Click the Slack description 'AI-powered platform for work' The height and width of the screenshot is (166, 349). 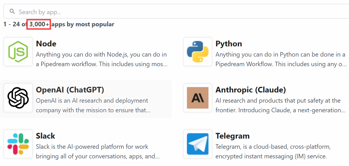(x=98, y=151)
